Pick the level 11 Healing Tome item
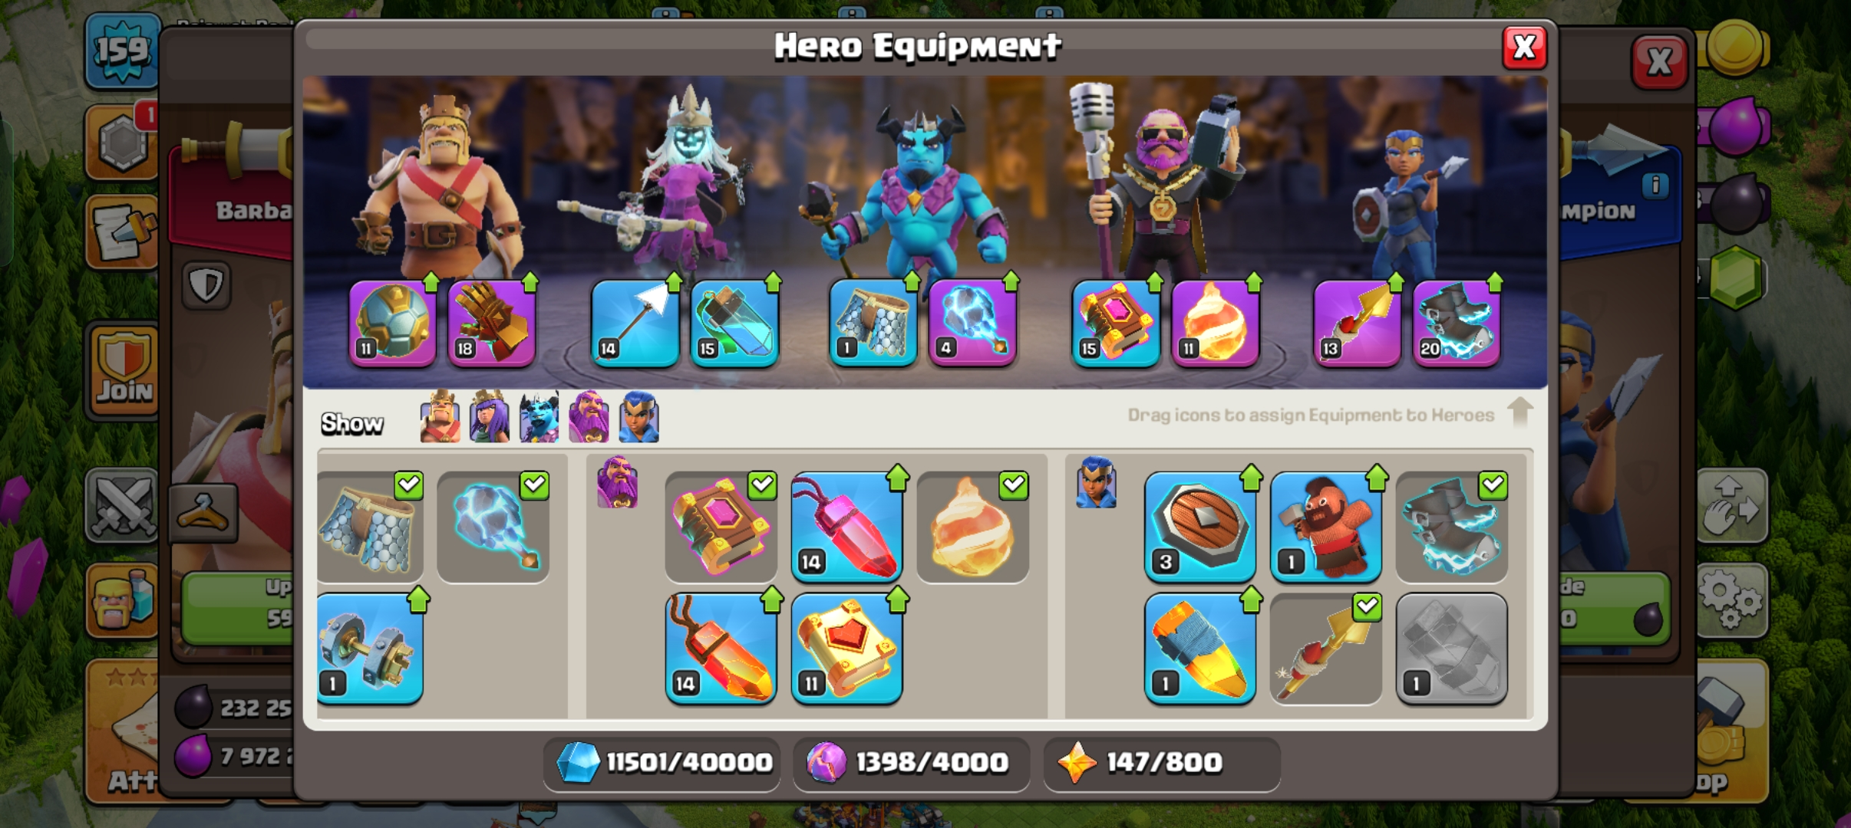 click(x=846, y=649)
